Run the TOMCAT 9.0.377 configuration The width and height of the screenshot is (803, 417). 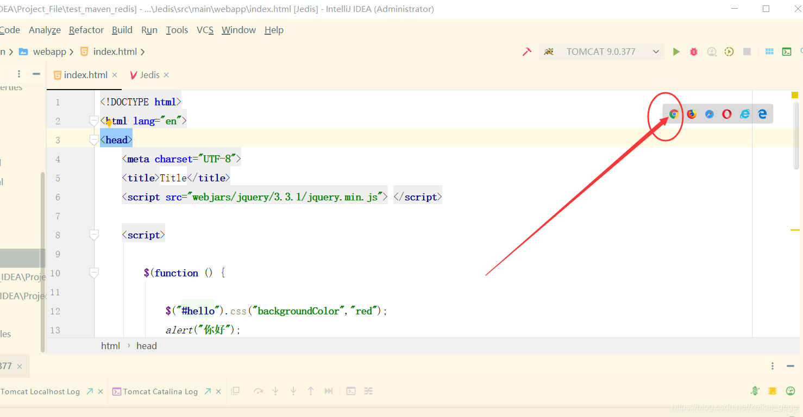click(x=676, y=51)
